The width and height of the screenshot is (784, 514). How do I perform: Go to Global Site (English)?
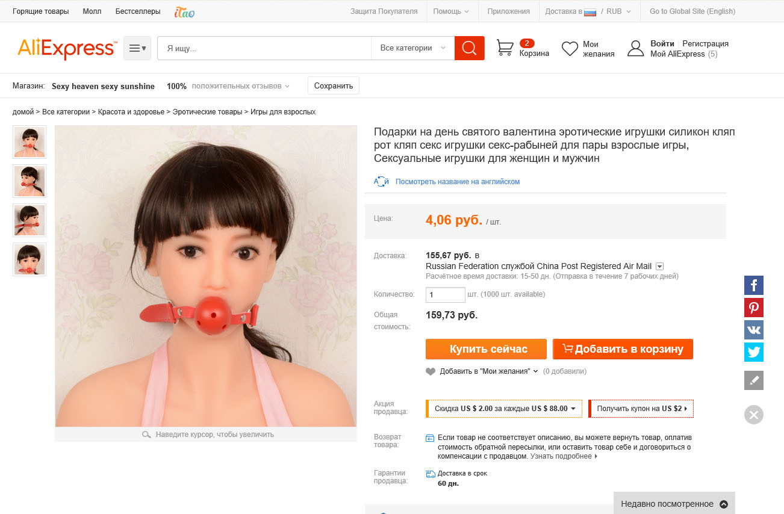692,11
